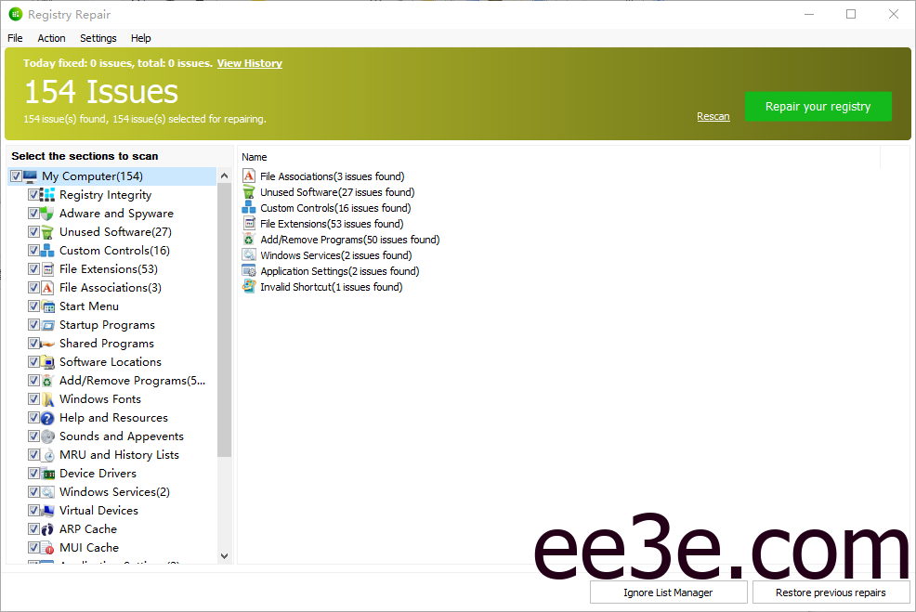Click the Rescan link
The image size is (916, 612).
pos(713,116)
